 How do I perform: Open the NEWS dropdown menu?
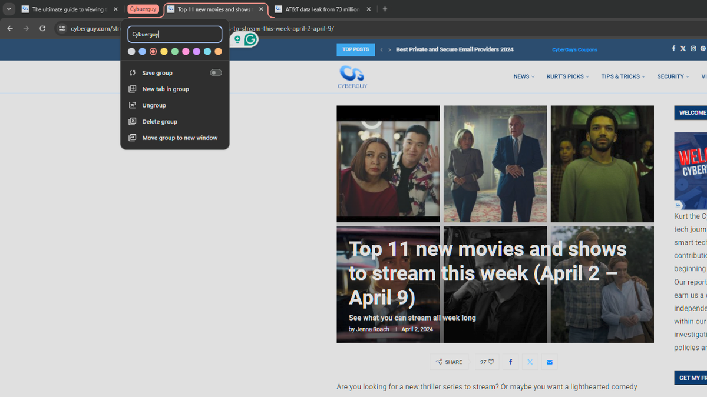click(x=523, y=76)
